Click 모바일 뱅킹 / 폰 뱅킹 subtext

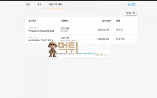(x=69, y=40)
